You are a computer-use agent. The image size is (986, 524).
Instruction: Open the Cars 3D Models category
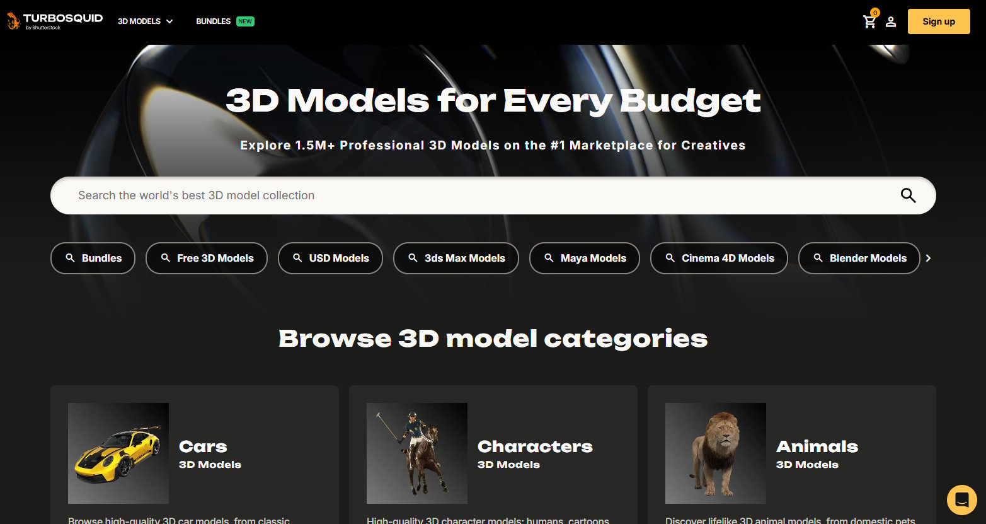tap(210, 454)
